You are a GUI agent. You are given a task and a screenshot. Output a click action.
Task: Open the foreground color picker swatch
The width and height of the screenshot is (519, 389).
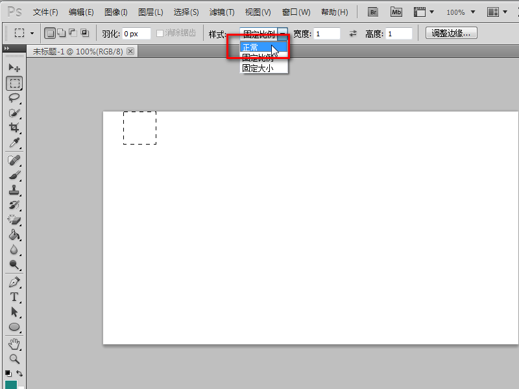point(11,384)
